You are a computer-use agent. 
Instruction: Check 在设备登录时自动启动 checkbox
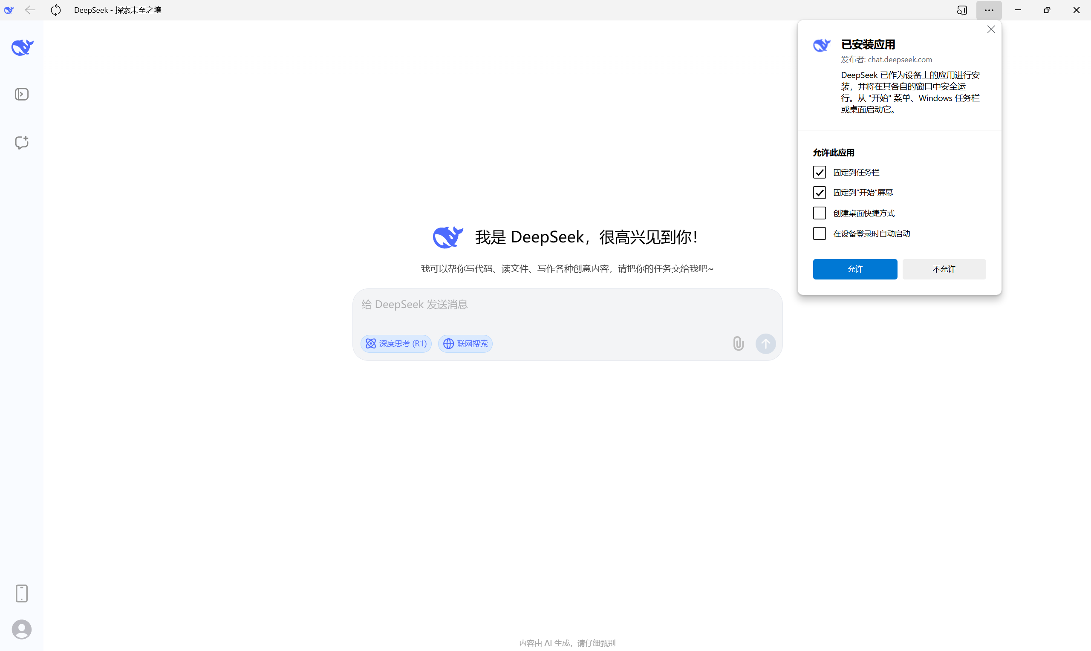(819, 233)
